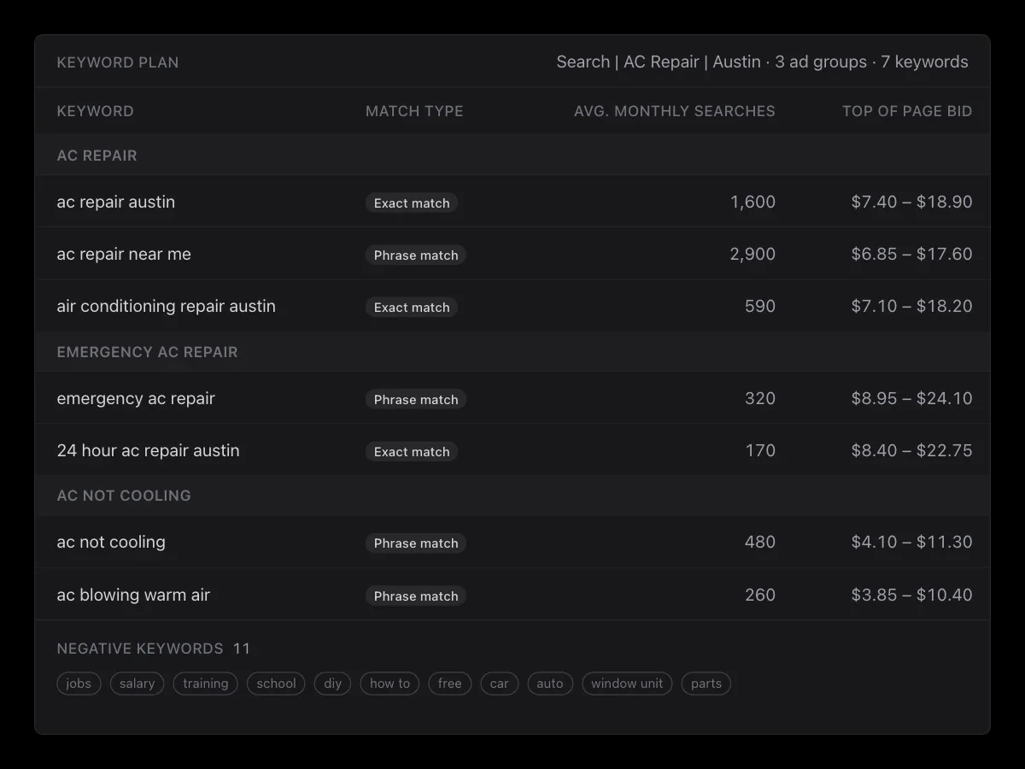1025x769 pixels.
Task: Select the AC NOT COOLING group header
Action: coord(512,496)
